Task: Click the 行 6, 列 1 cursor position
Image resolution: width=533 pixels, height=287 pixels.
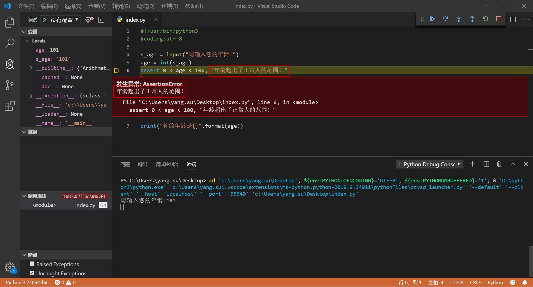Action: tap(410, 282)
